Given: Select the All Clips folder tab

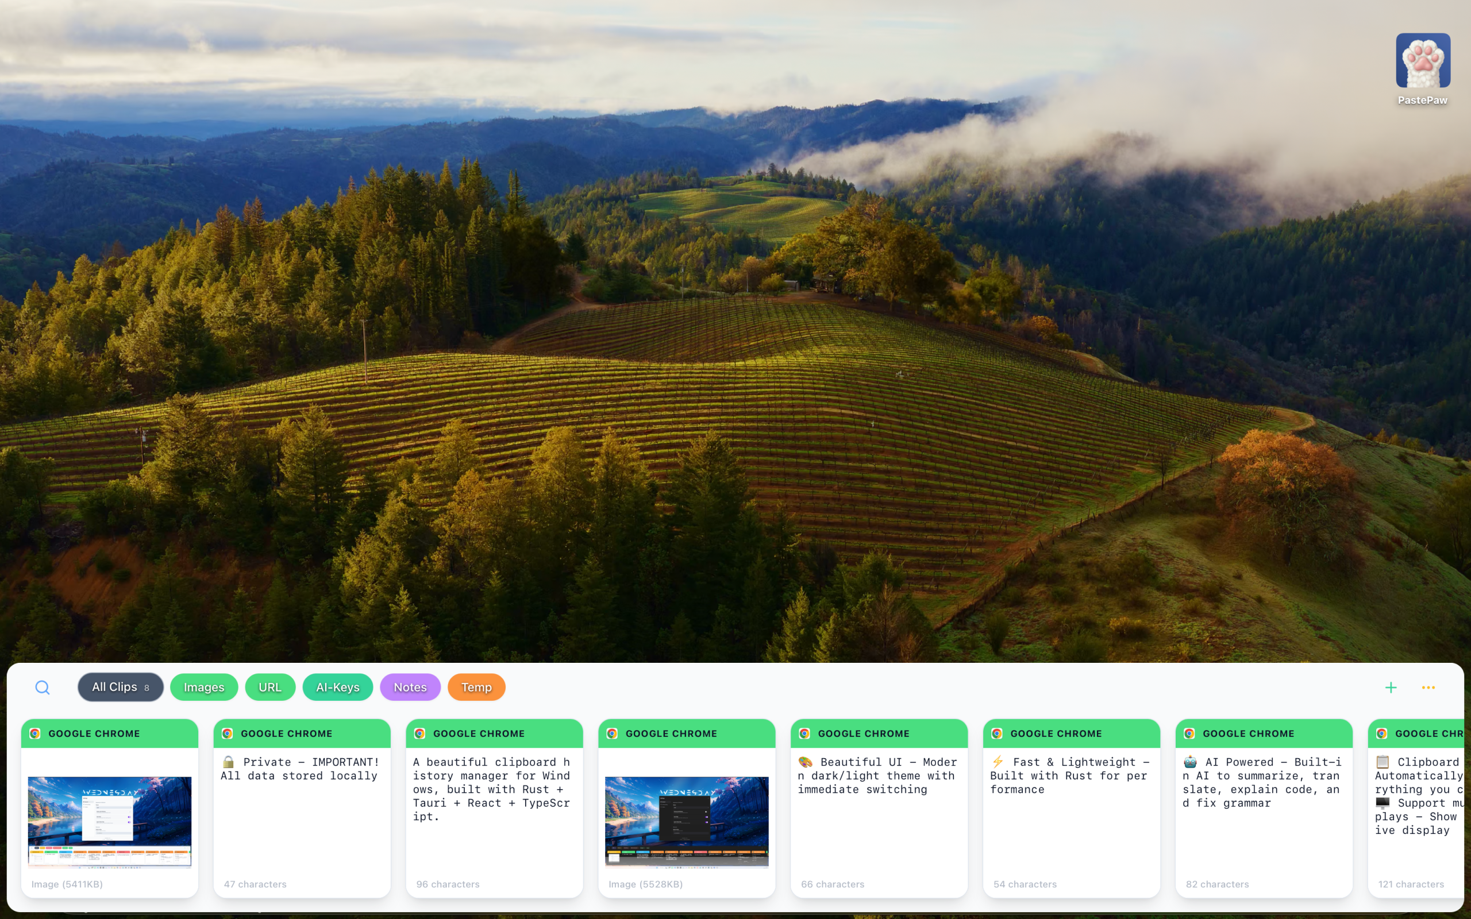Looking at the screenshot, I should 120,687.
